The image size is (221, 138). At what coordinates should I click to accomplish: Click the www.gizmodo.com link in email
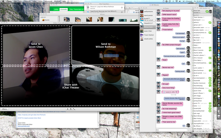coord(24,126)
